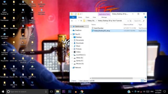Select Downloads in the navigation pane
The image size is (168, 94).
pos(80,43)
